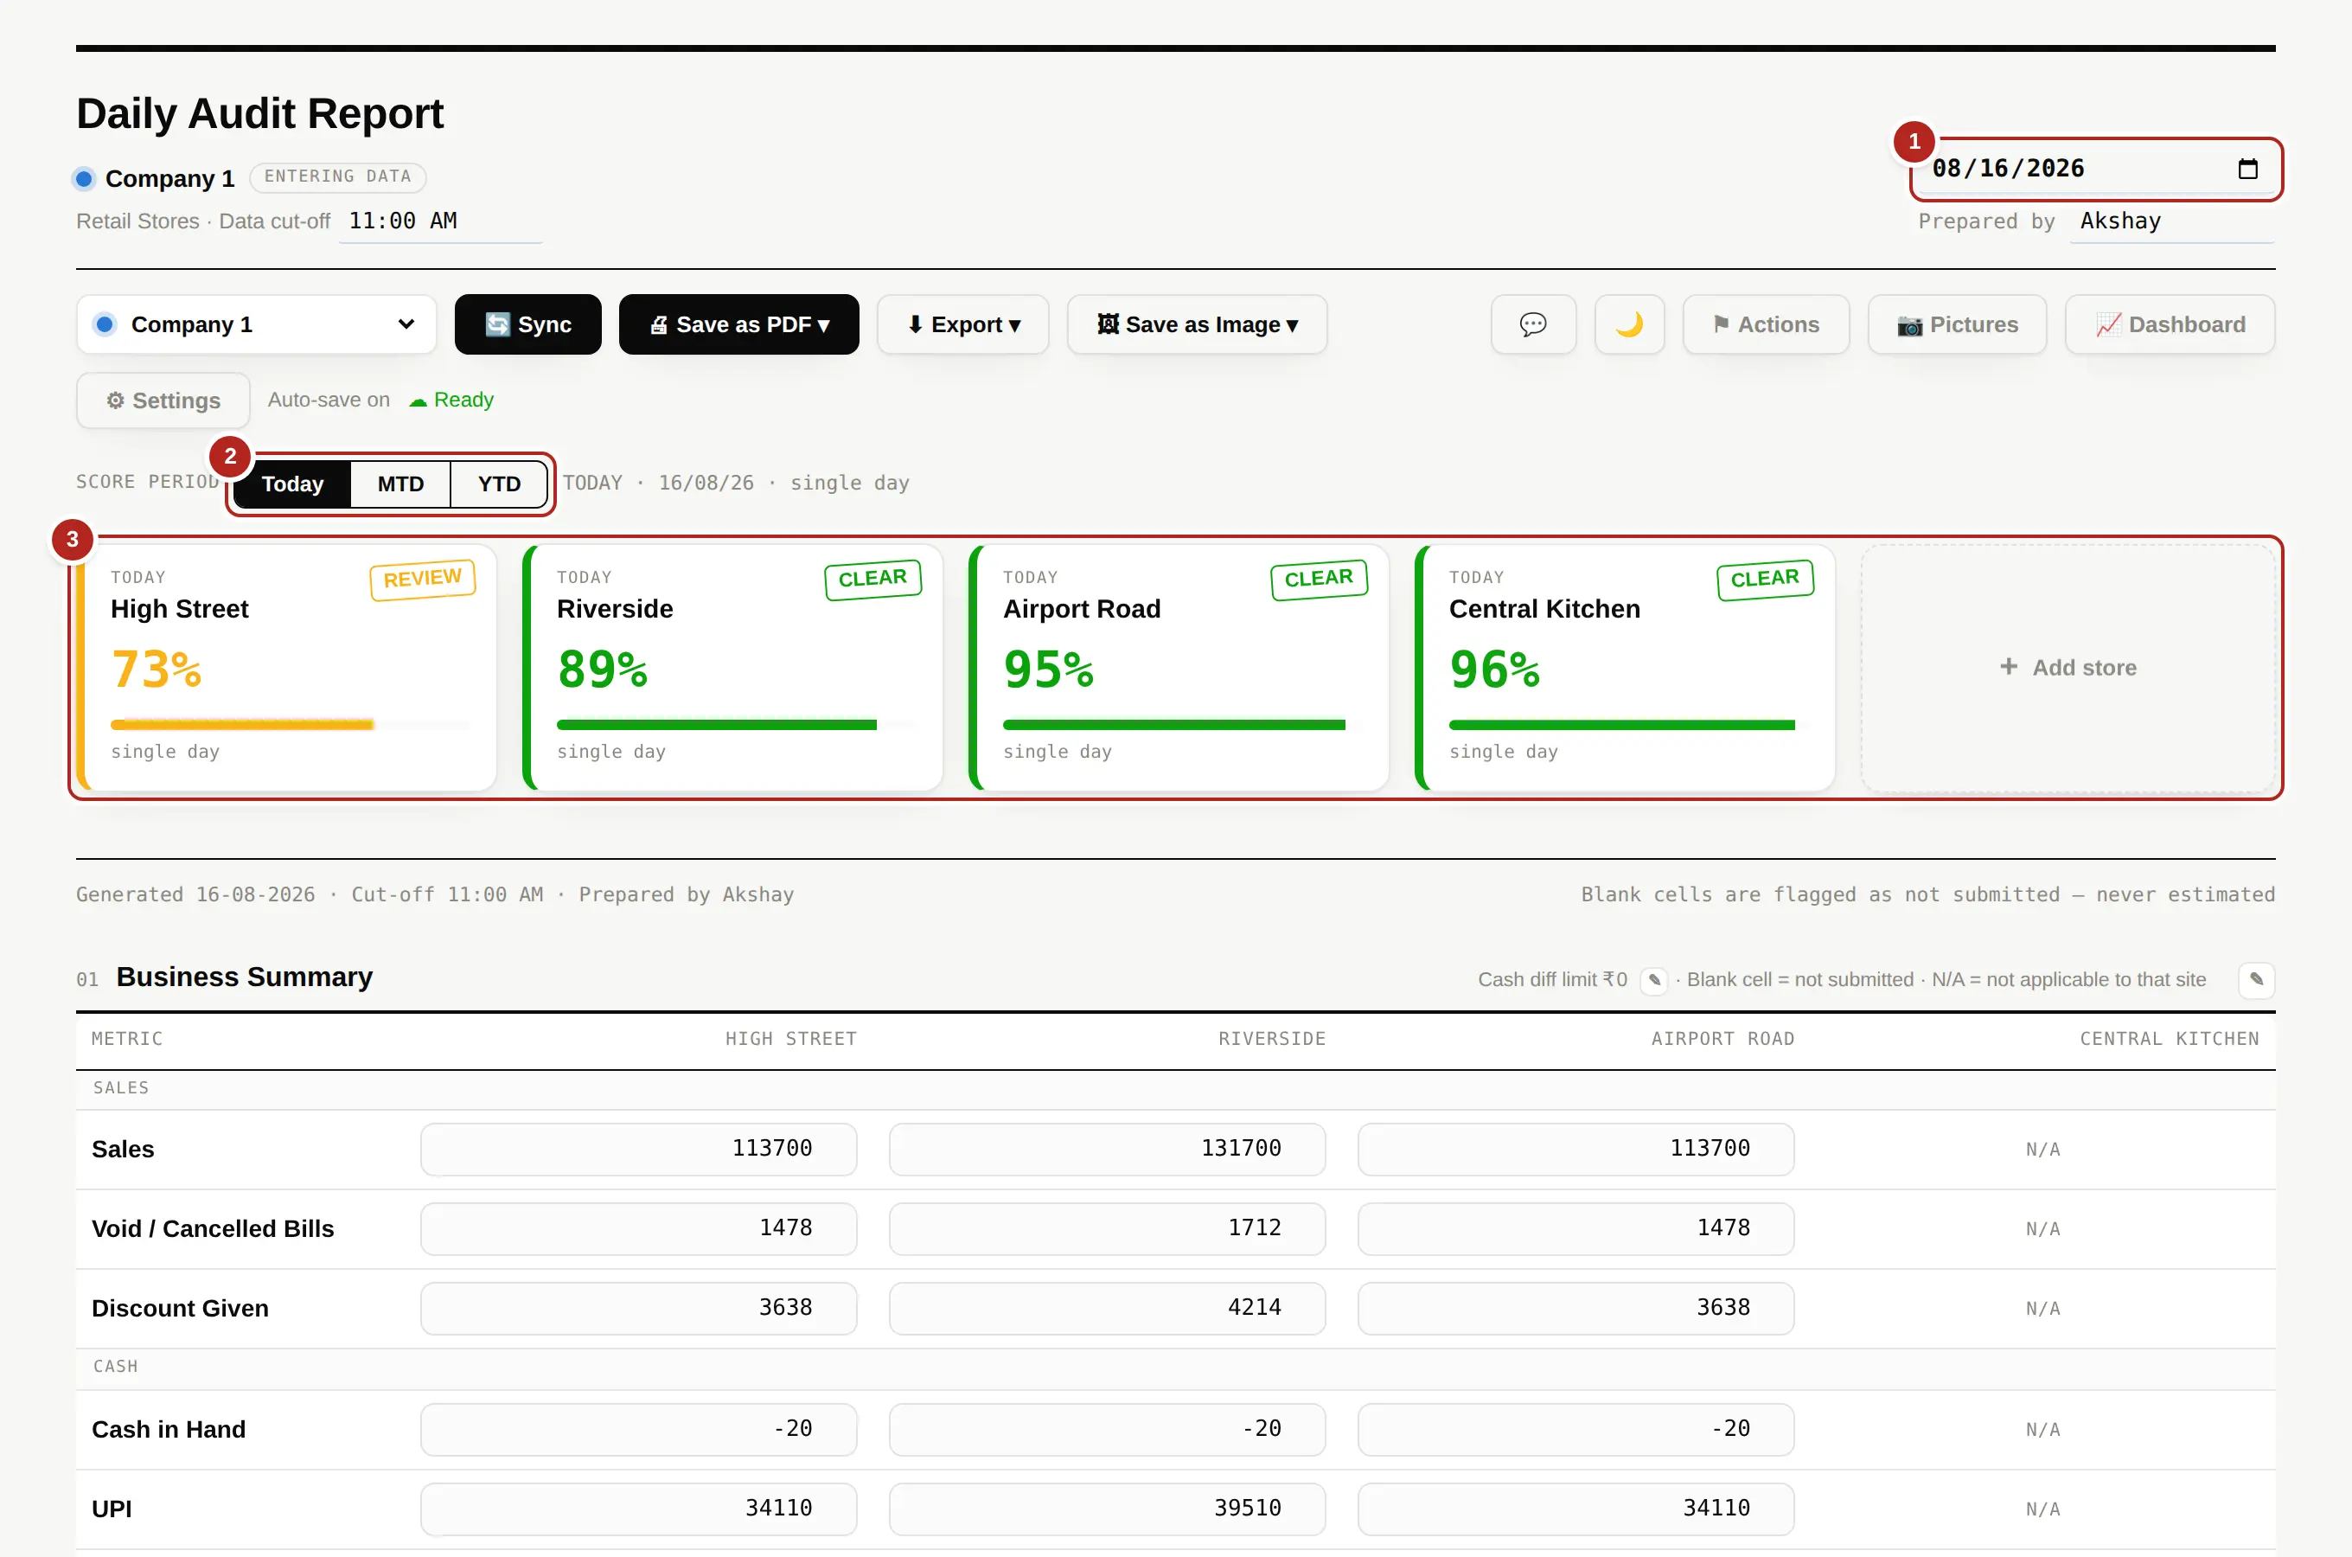Edit Riverside Discount Given 4214
The width and height of the screenshot is (2352, 1557).
pos(1107,1308)
